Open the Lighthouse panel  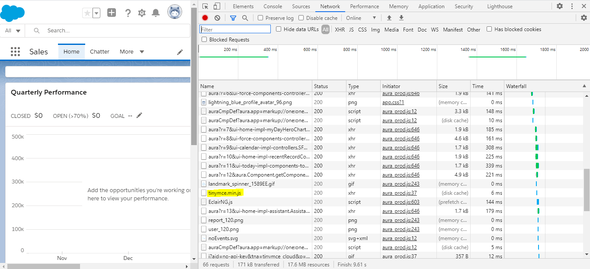point(500,6)
